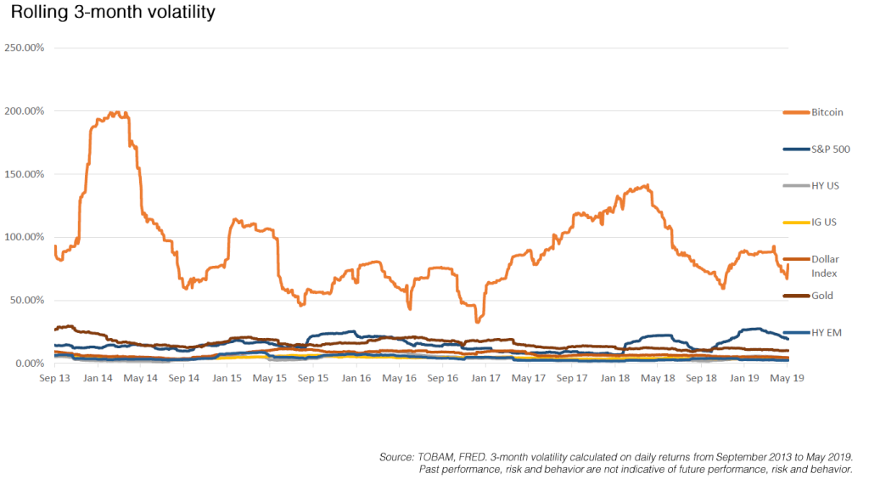Click the yellow IG US legend swatch
The image size is (869, 485).
tap(796, 223)
